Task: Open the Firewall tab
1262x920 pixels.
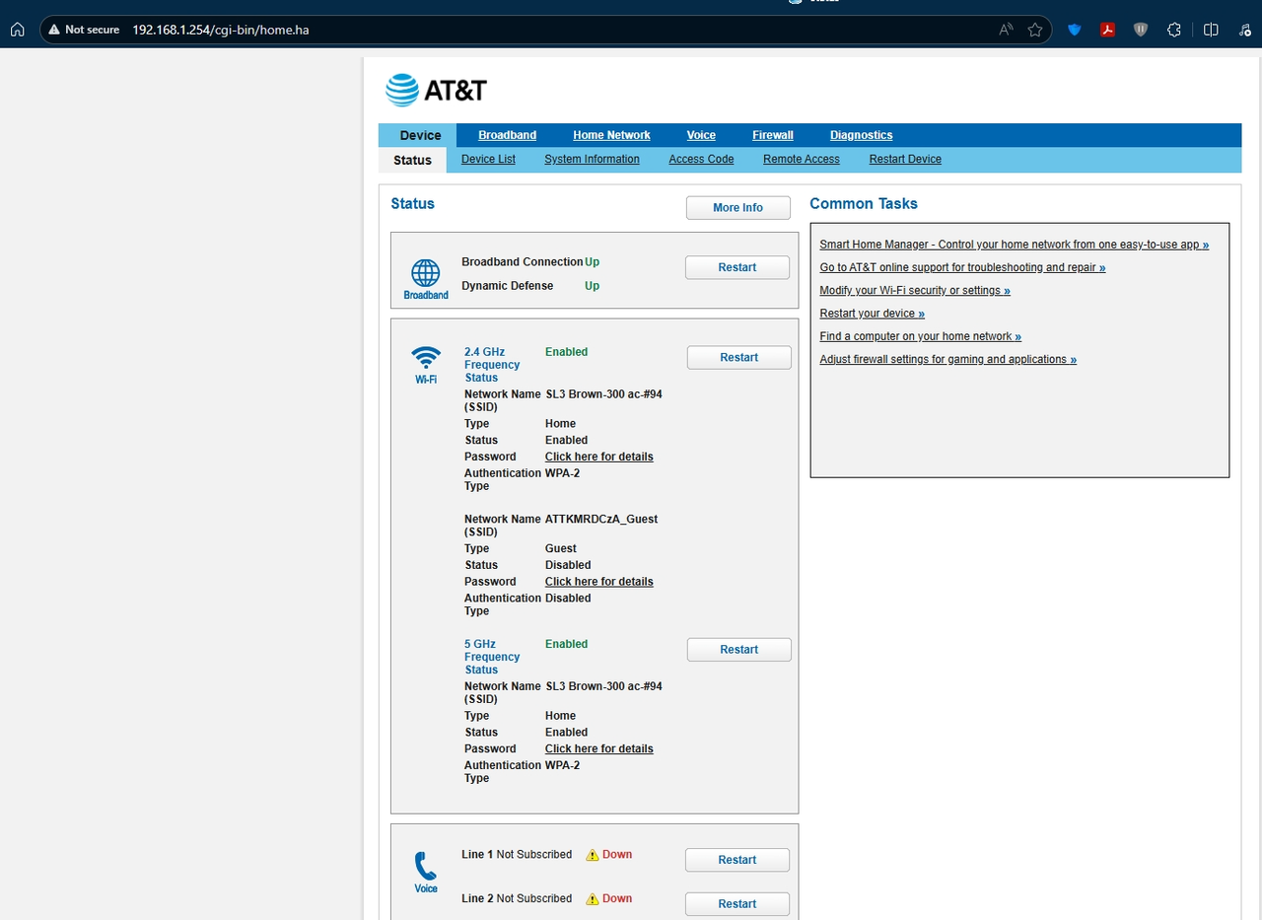Action: click(x=773, y=135)
